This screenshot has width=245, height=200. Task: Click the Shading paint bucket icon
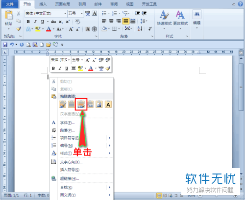[x=104, y=29]
